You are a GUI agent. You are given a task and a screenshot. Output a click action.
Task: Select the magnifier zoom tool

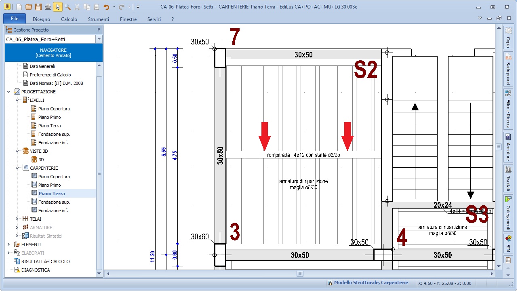point(67,7)
